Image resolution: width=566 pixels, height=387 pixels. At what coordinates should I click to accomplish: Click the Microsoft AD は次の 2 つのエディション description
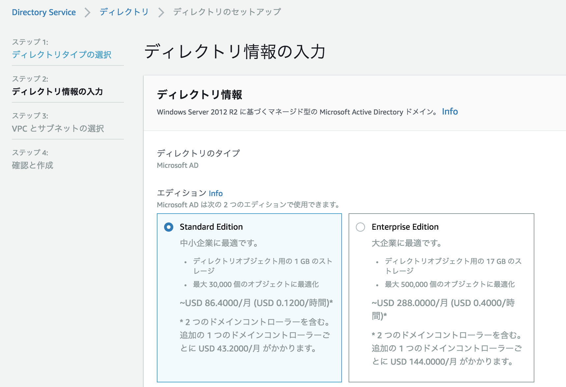pyautogui.click(x=249, y=205)
